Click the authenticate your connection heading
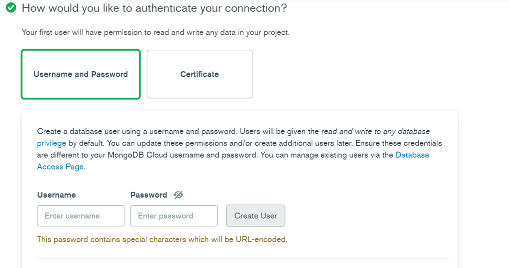This screenshot has width=509, height=268. point(154,8)
